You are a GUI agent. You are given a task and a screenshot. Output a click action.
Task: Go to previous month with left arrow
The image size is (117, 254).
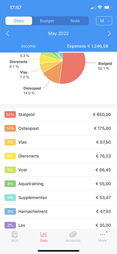(x=7, y=34)
